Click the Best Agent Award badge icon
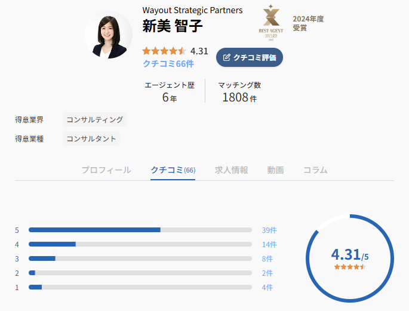The image size is (409, 311). click(x=270, y=23)
